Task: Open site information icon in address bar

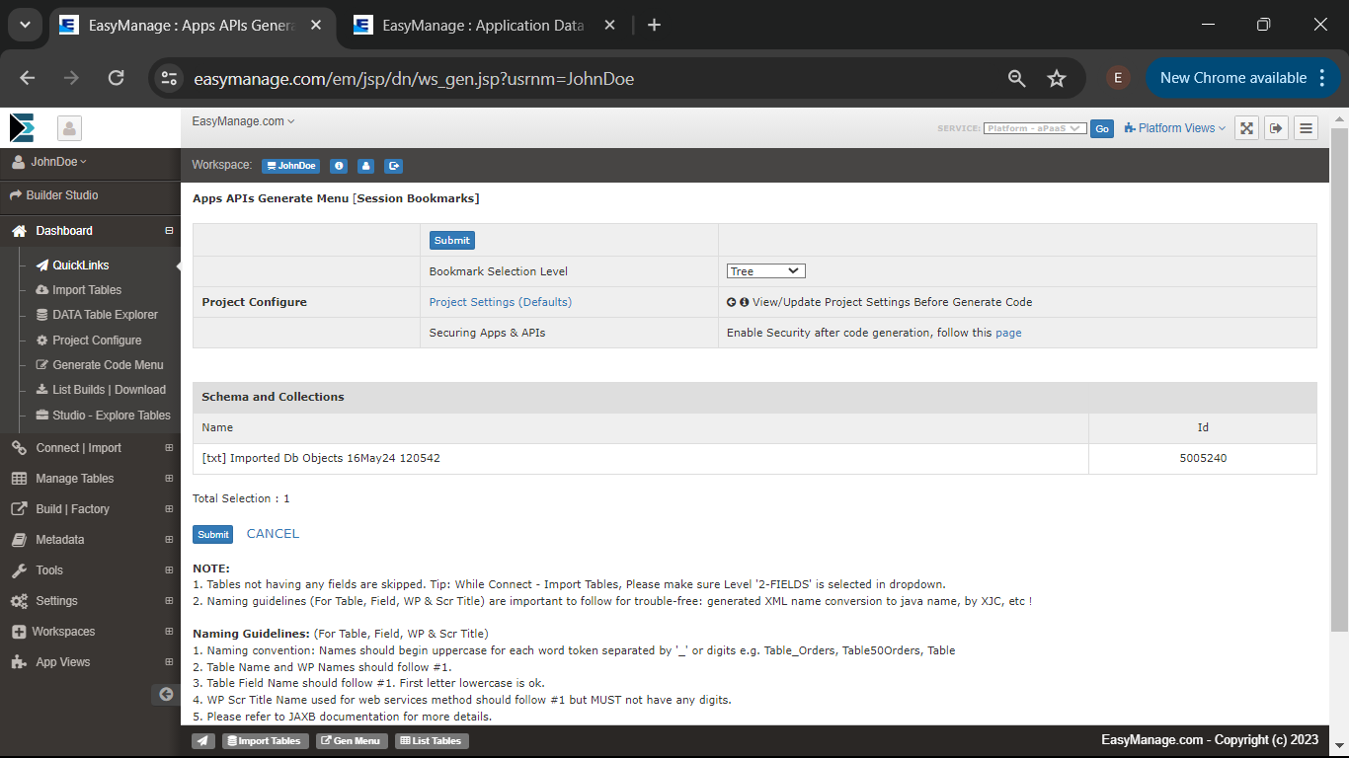Action: (x=170, y=78)
